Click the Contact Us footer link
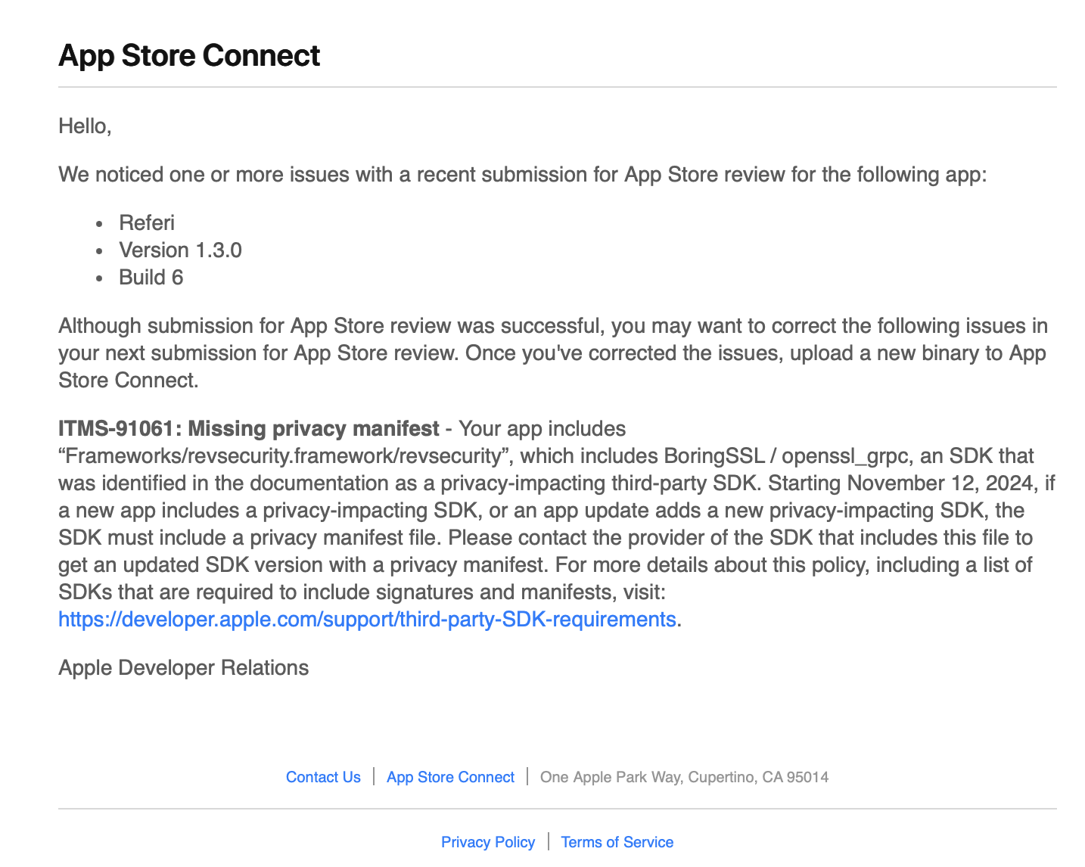Image resolution: width=1085 pixels, height=867 pixels. click(323, 777)
